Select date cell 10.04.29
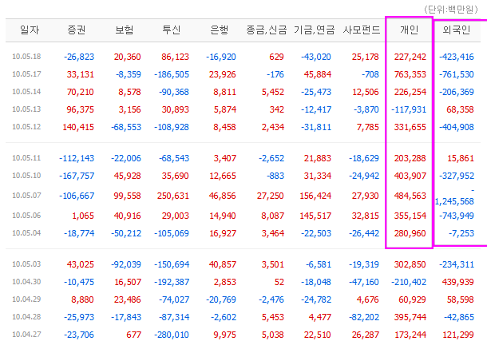 [x=26, y=299]
